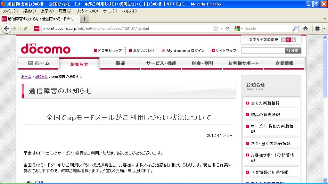Open the サービス・機能 navigation tab
This screenshot has width=328, height=184.
[x=161, y=63]
